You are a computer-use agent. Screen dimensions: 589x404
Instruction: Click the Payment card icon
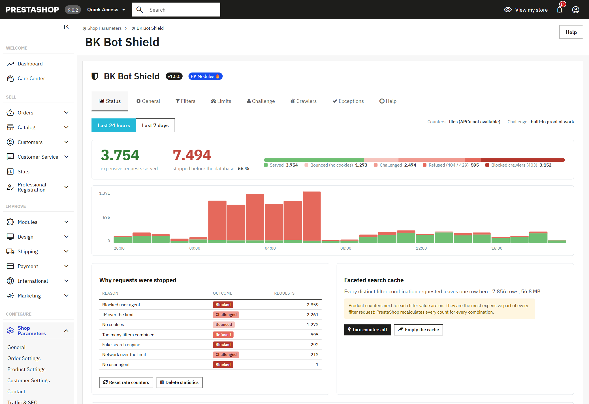coord(10,266)
